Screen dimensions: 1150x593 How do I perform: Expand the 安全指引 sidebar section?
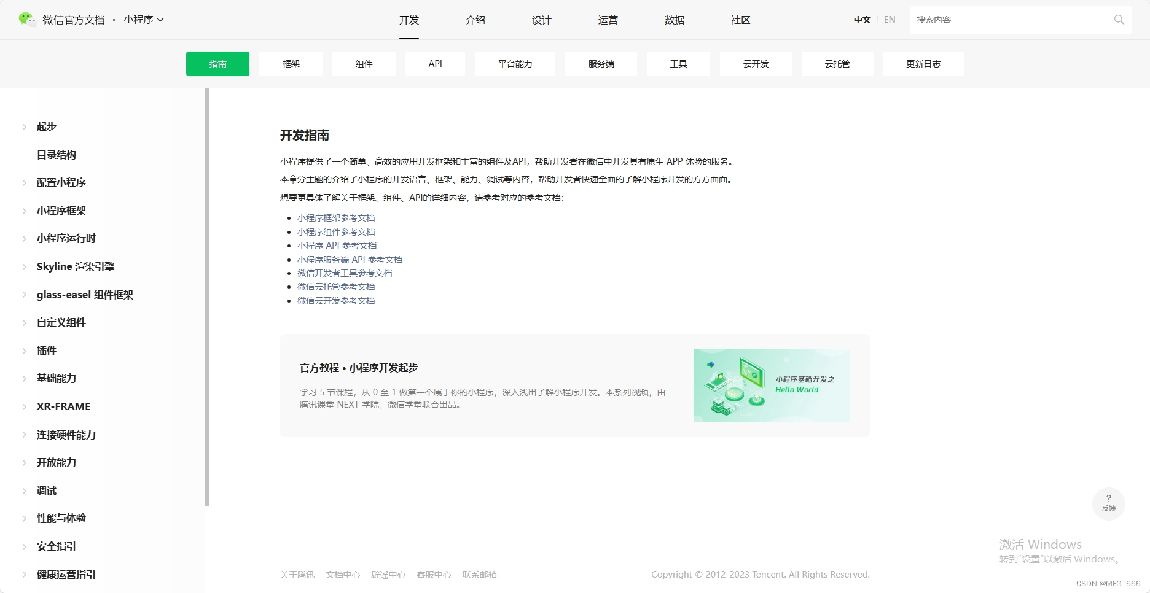pos(24,546)
